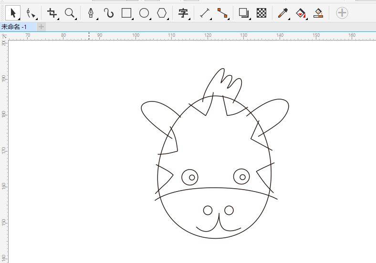Select the Parallel Dimension tool
Viewport: 376px width, 263px height.
point(205,13)
